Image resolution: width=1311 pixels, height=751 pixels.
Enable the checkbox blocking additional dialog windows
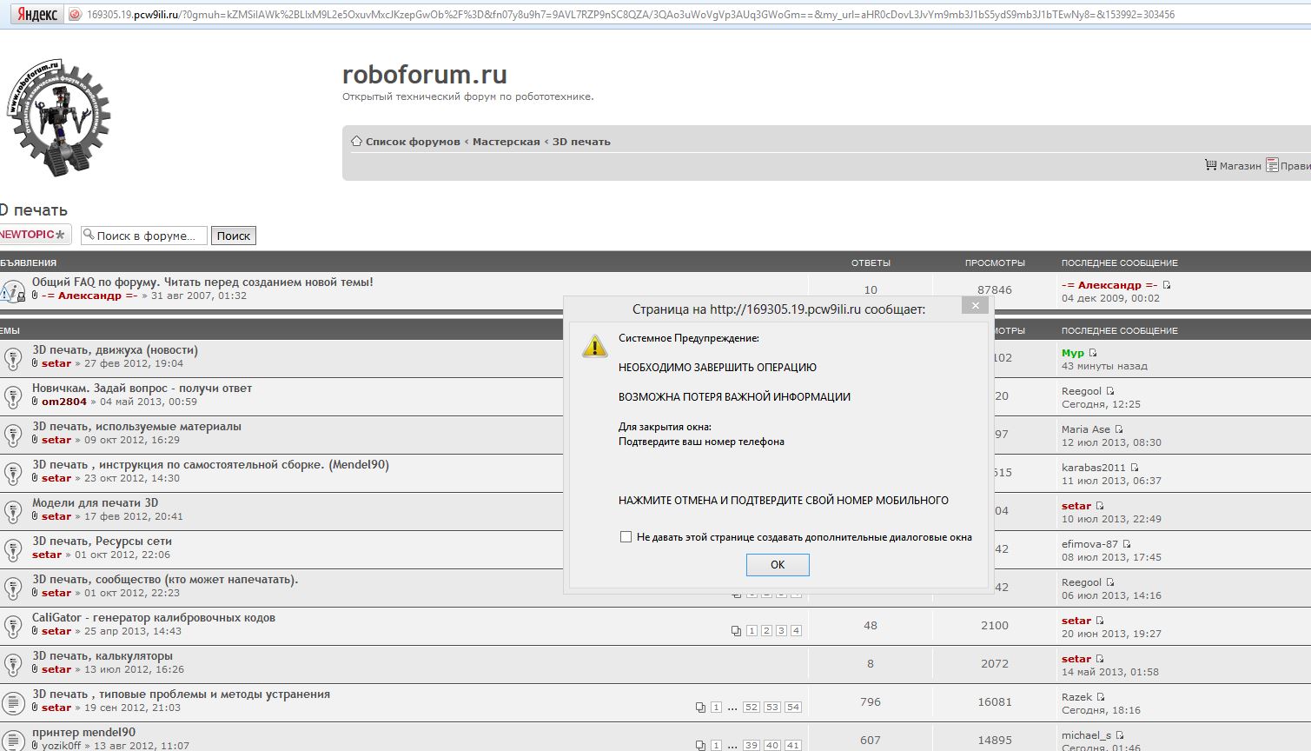pyautogui.click(x=626, y=537)
